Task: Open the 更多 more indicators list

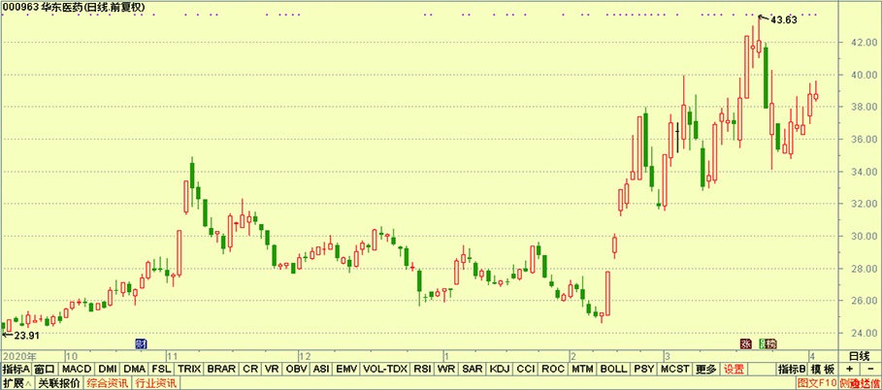Action: (706, 370)
